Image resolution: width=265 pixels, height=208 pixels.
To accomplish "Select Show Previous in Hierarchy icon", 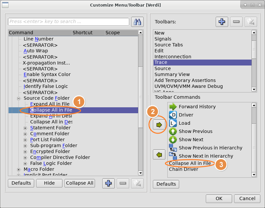I will [x=173, y=148].
